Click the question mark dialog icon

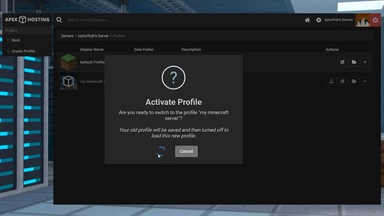pos(173,77)
